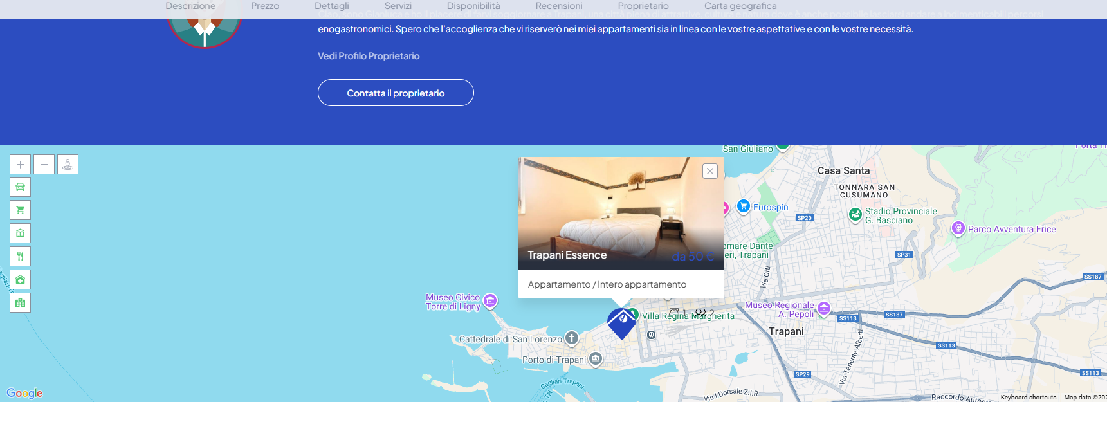Toggle the car/parking places filter

(20, 187)
